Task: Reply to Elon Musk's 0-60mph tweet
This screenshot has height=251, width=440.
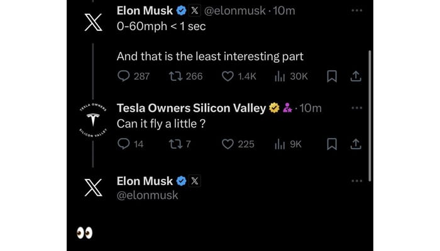Action: (124, 76)
